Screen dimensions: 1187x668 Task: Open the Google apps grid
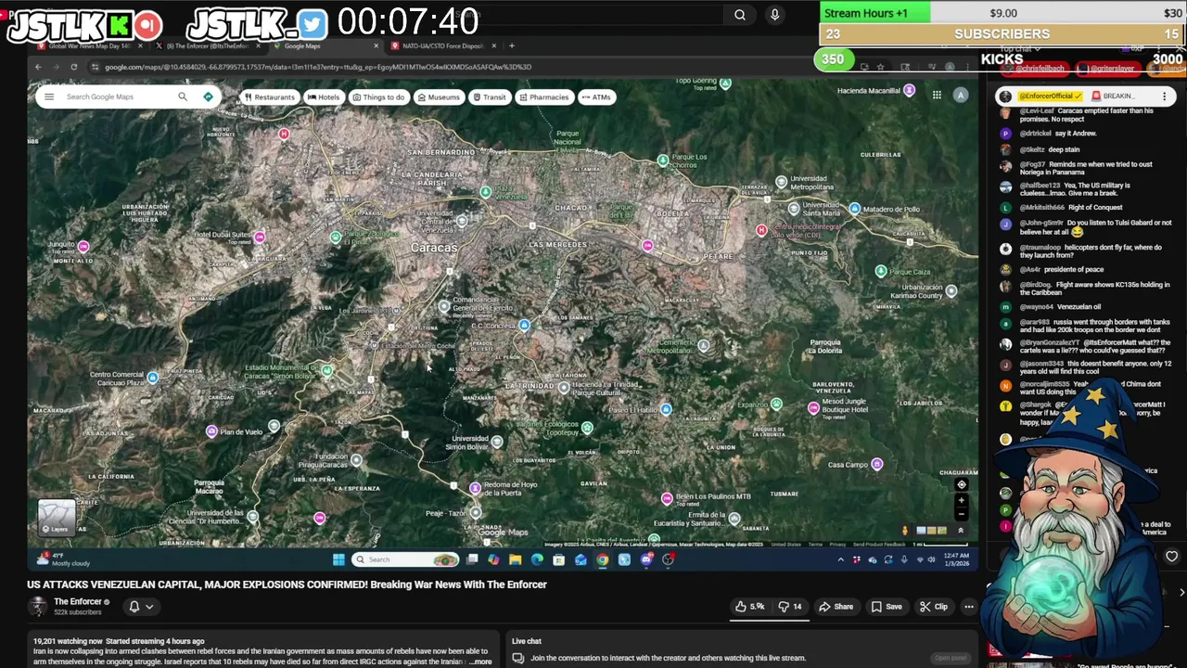click(x=937, y=95)
